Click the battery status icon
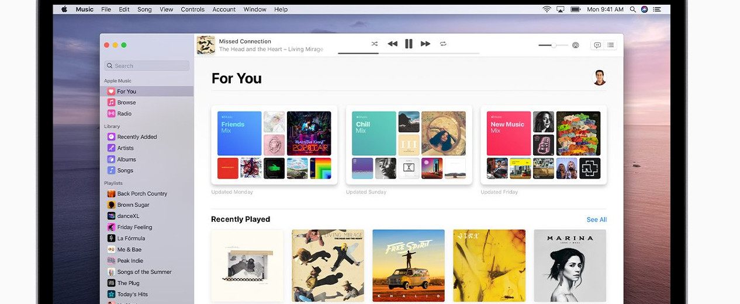The image size is (740, 304). click(x=576, y=9)
